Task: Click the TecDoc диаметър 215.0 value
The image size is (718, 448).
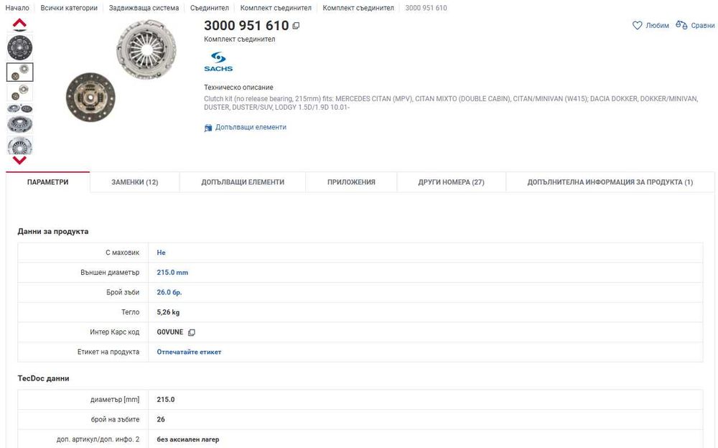Action: click(x=166, y=399)
